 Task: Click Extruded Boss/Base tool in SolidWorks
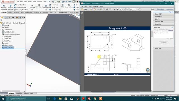[4, 7]
